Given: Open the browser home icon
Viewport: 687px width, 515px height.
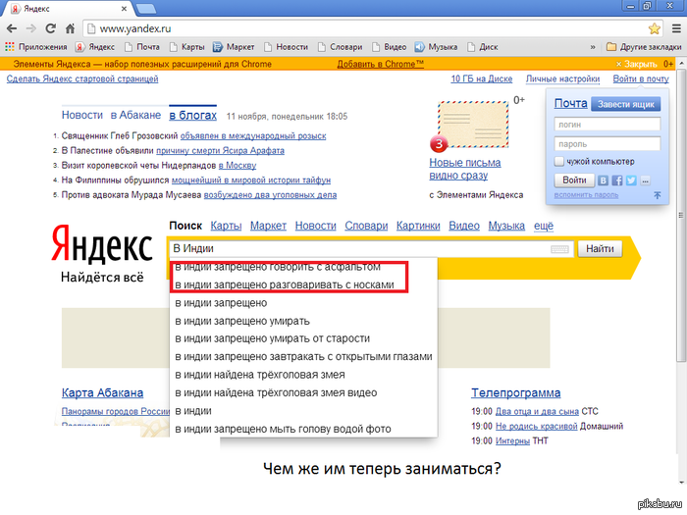Looking at the screenshot, I should pos(70,28).
